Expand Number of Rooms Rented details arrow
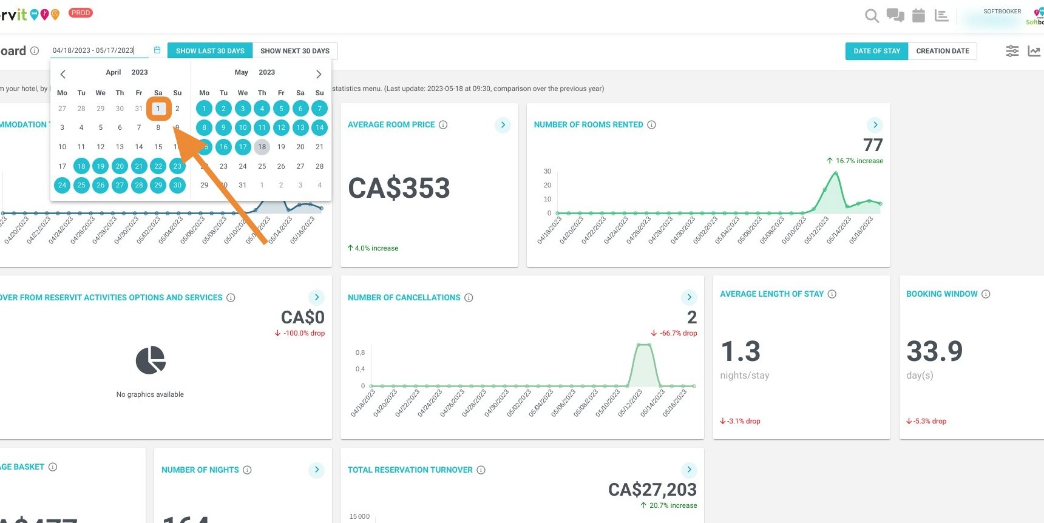 point(875,125)
